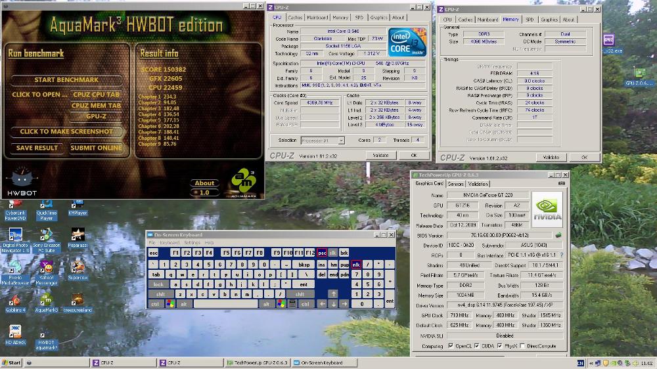This screenshot has height=369, width=657.
Task: Click the BIOS save icon in GPU-Z
Action: click(x=558, y=236)
